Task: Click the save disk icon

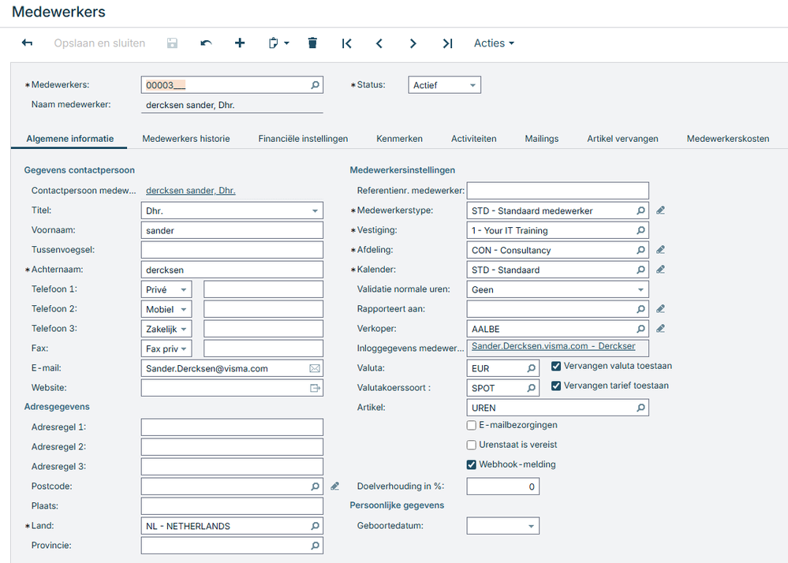Action: point(173,43)
